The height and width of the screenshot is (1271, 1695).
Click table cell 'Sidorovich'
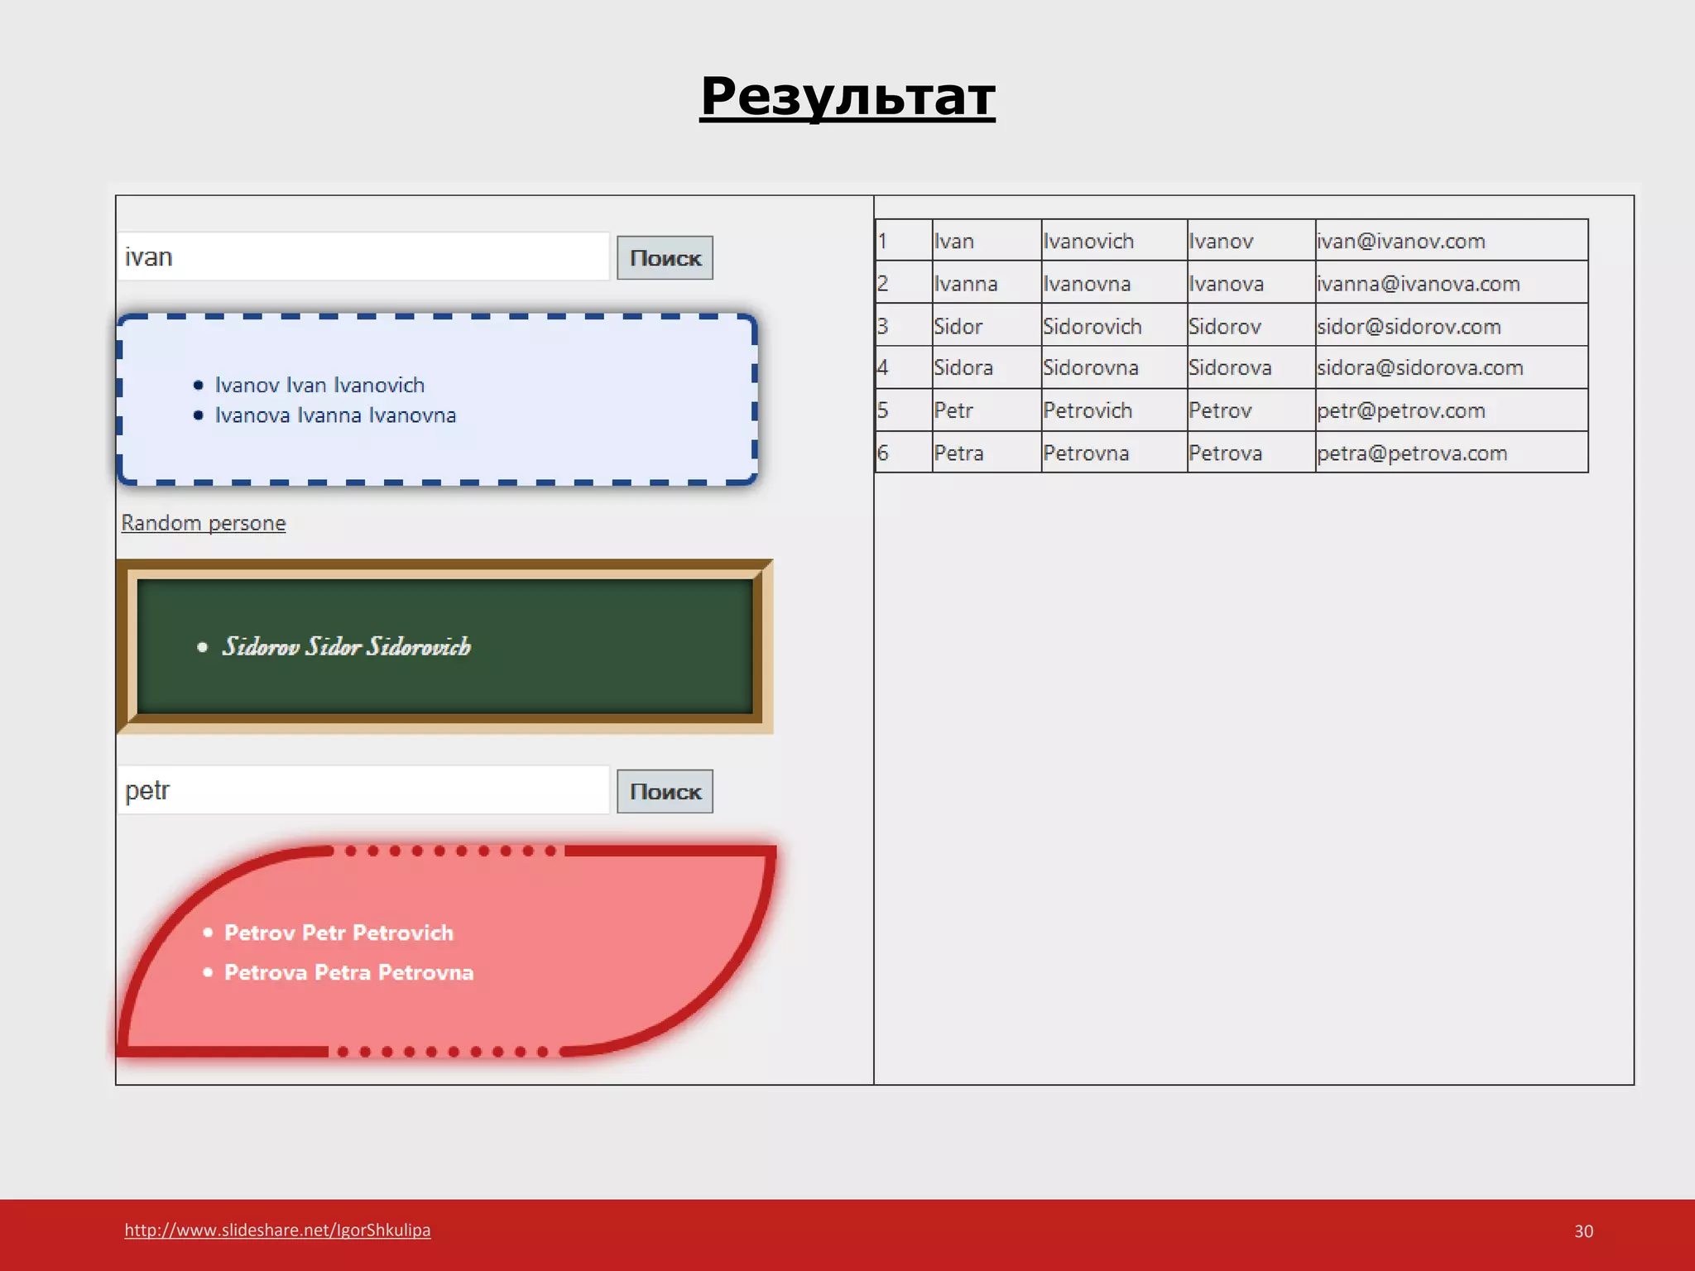(1114, 325)
